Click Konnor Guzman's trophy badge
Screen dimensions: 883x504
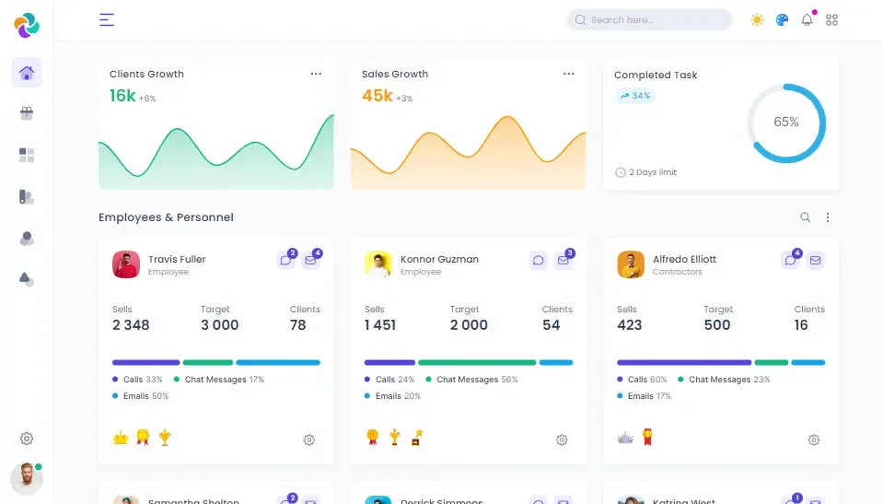click(x=395, y=438)
